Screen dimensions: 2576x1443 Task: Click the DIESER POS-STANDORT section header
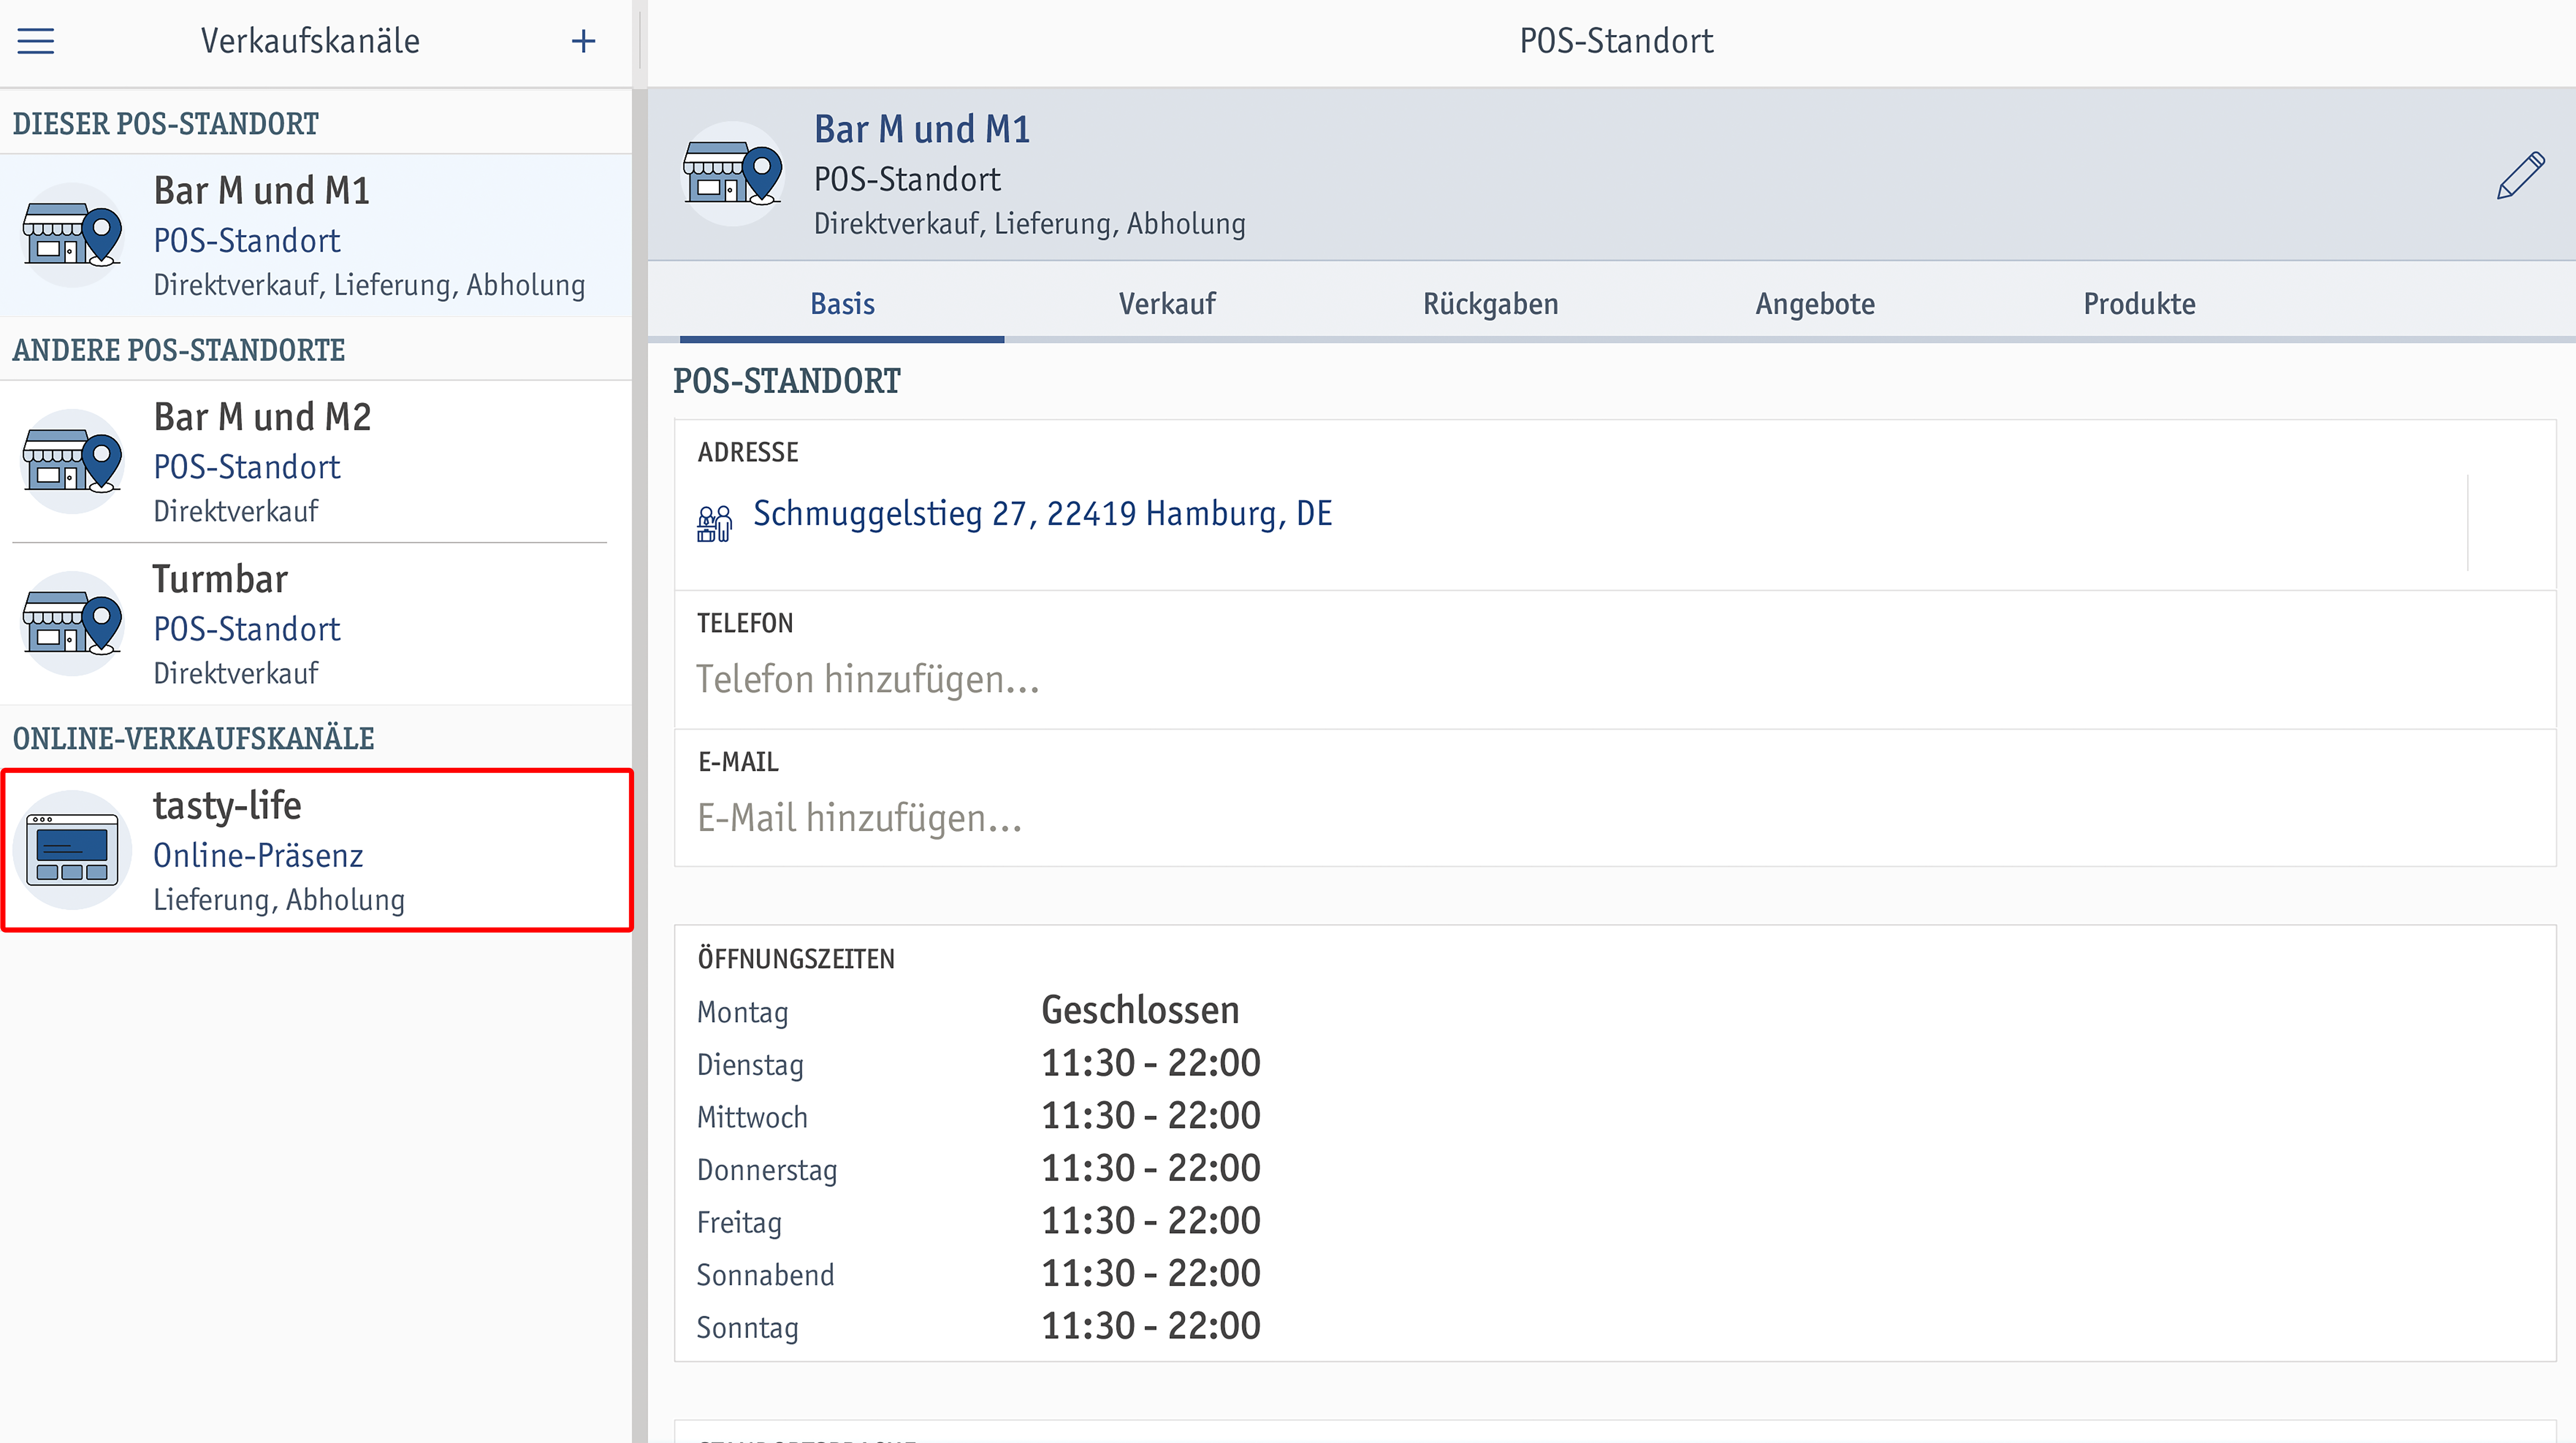[x=166, y=124]
